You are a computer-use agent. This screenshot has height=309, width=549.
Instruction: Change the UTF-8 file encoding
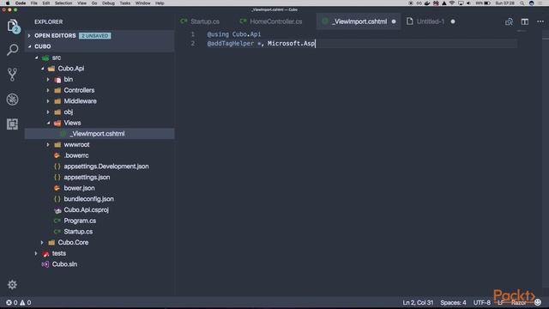482,303
